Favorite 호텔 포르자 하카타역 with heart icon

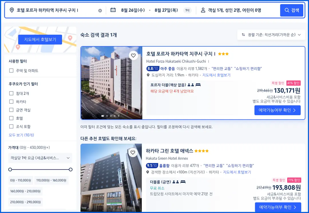pyautogui.click(x=133, y=56)
